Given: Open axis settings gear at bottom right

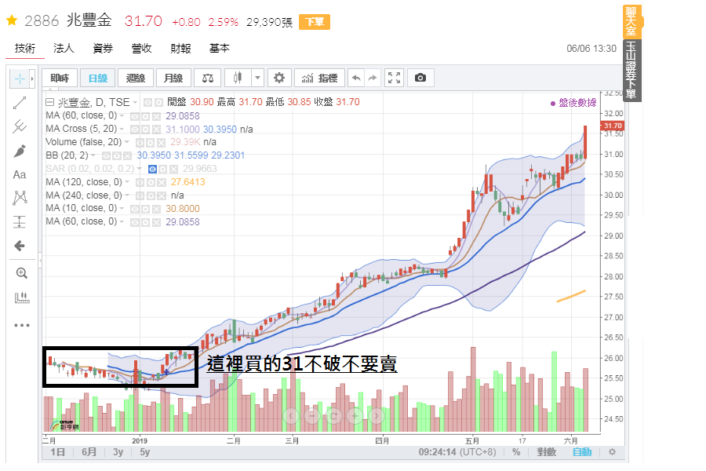Looking at the screenshot, I should (612, 451).
